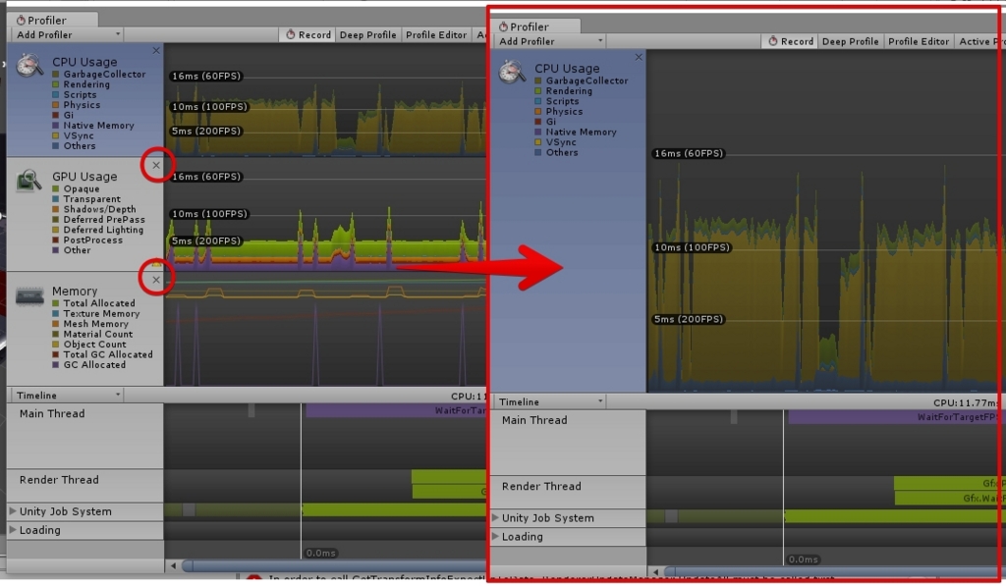Select Render Thread row in right timeline
This screenshot has height=586, width=1006.
coord(567,492)
